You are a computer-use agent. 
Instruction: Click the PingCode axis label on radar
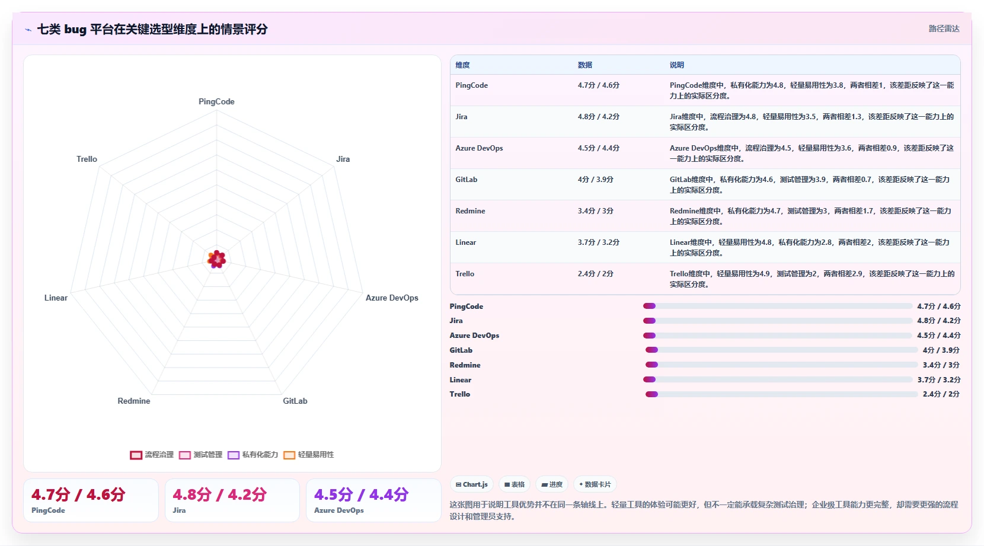click(216, 102)
